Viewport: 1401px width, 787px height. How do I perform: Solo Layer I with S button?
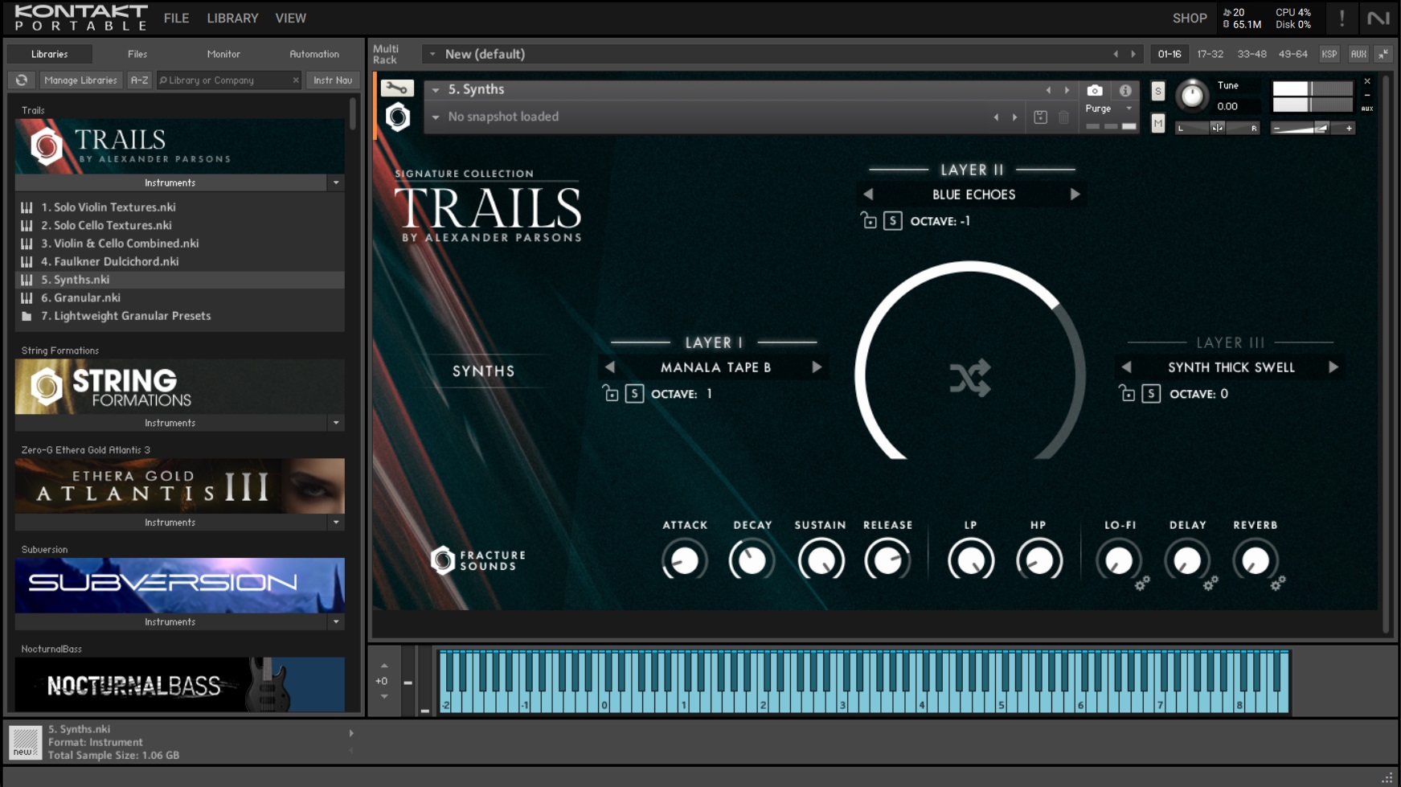[x=634, y=394]
